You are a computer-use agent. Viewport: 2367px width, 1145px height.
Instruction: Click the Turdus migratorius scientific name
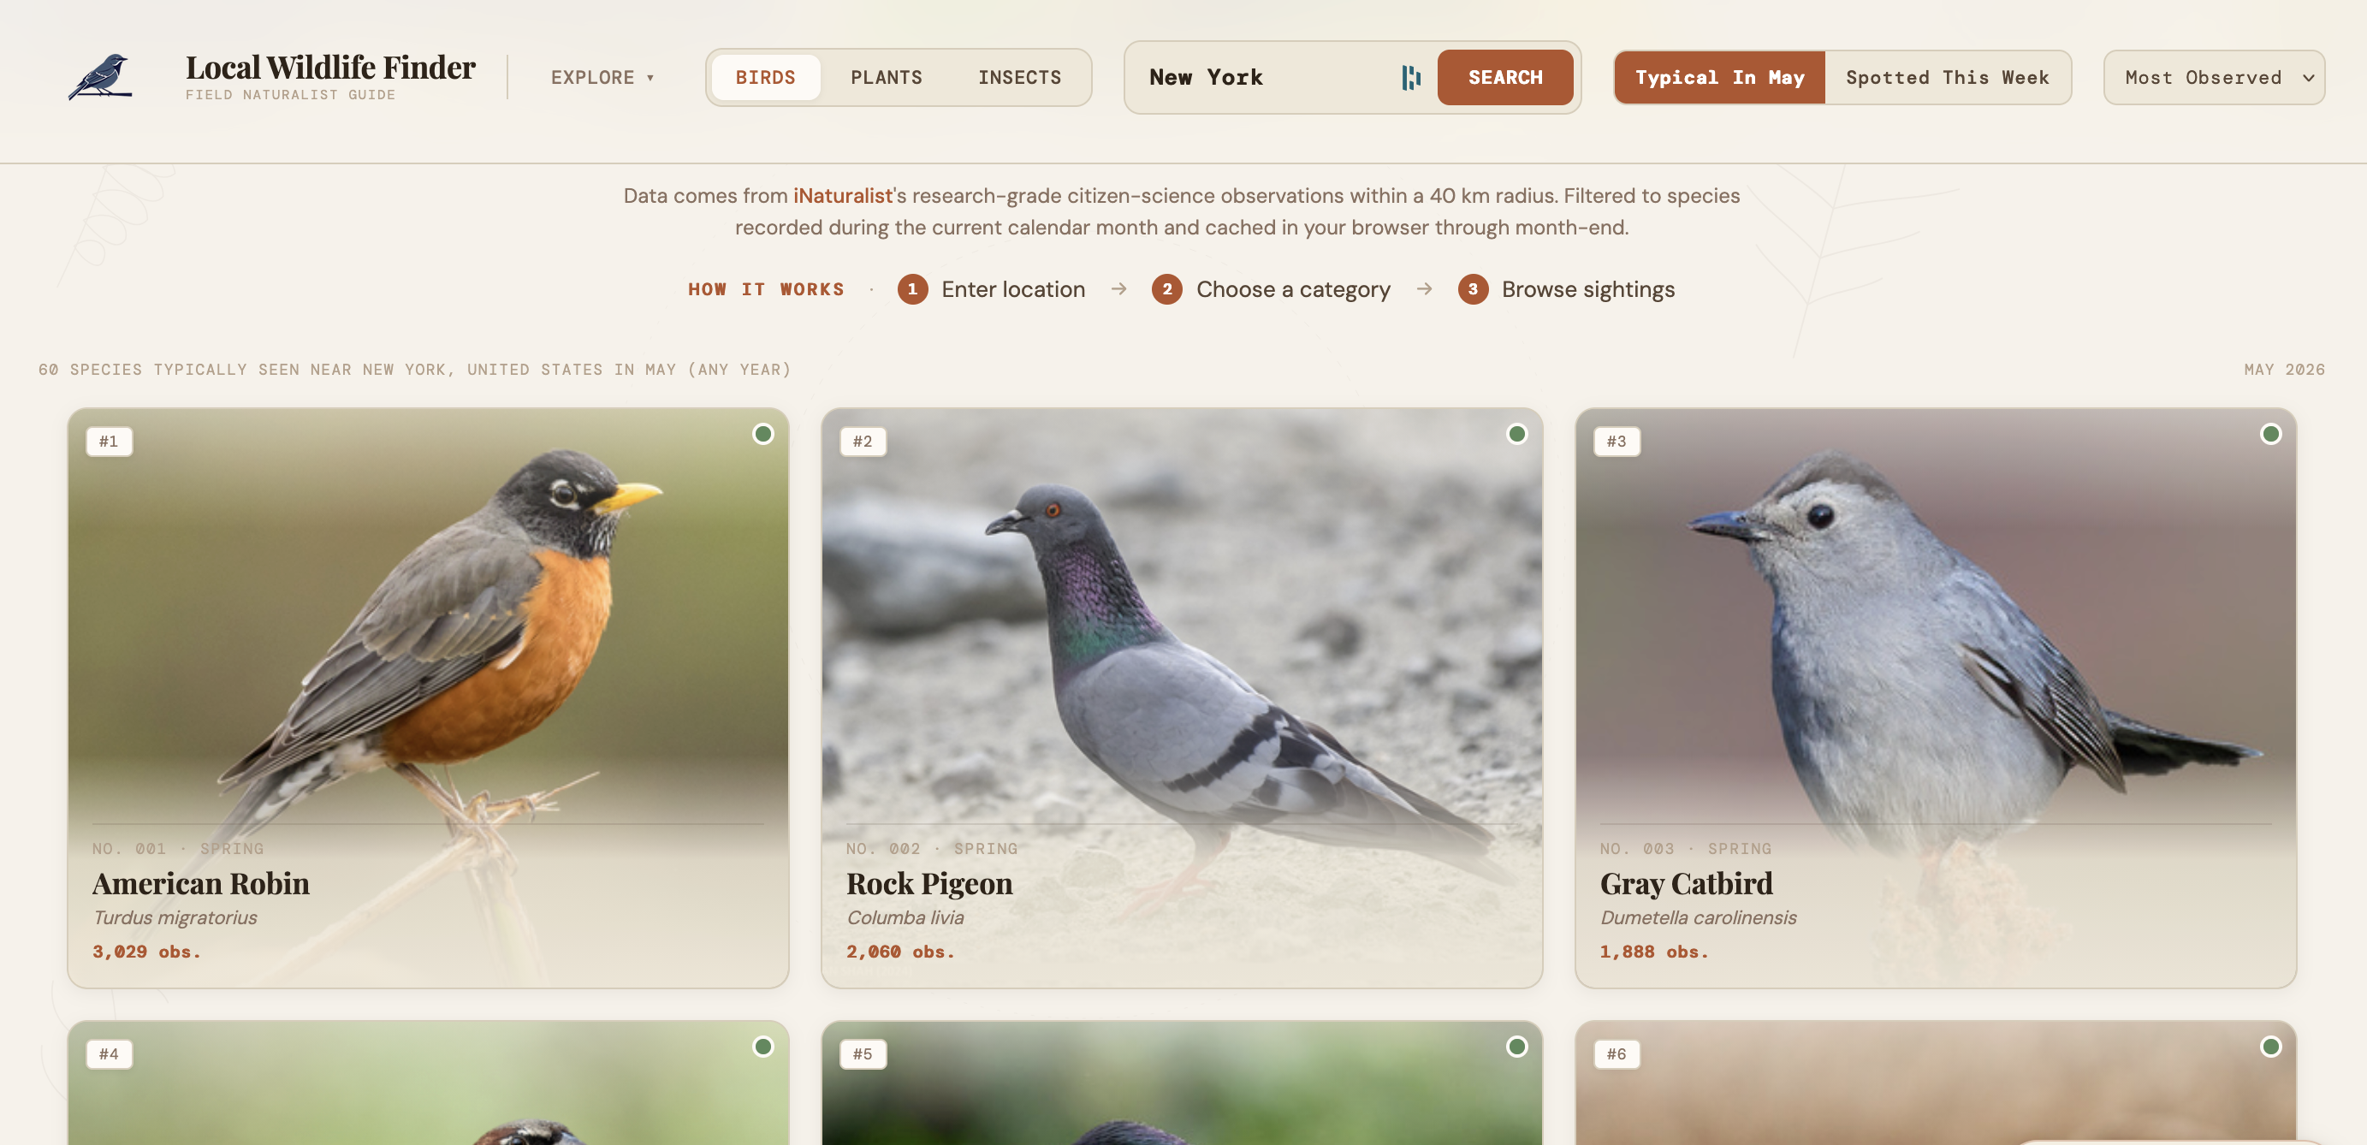coord(175,917)
